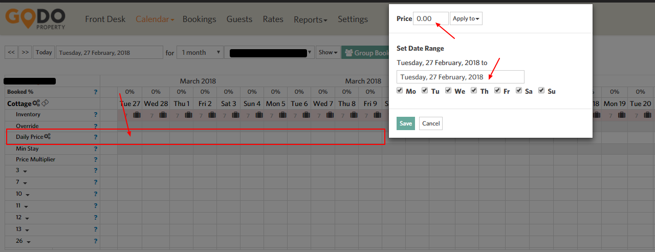Expand room 13 row arrow

28,230
